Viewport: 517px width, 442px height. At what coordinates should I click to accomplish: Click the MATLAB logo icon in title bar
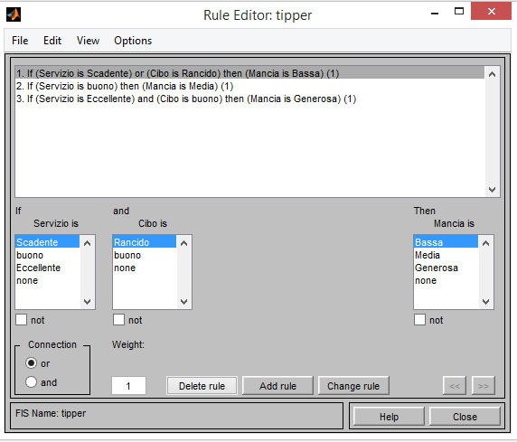[14, 14]
